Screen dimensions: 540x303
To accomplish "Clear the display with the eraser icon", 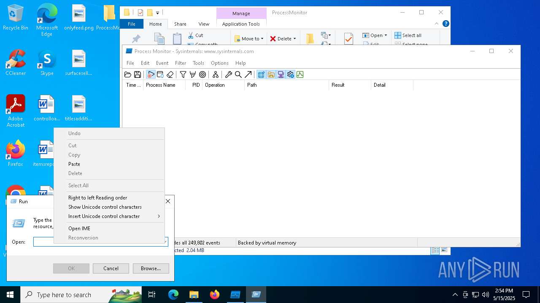I will (x=170, y=74).
